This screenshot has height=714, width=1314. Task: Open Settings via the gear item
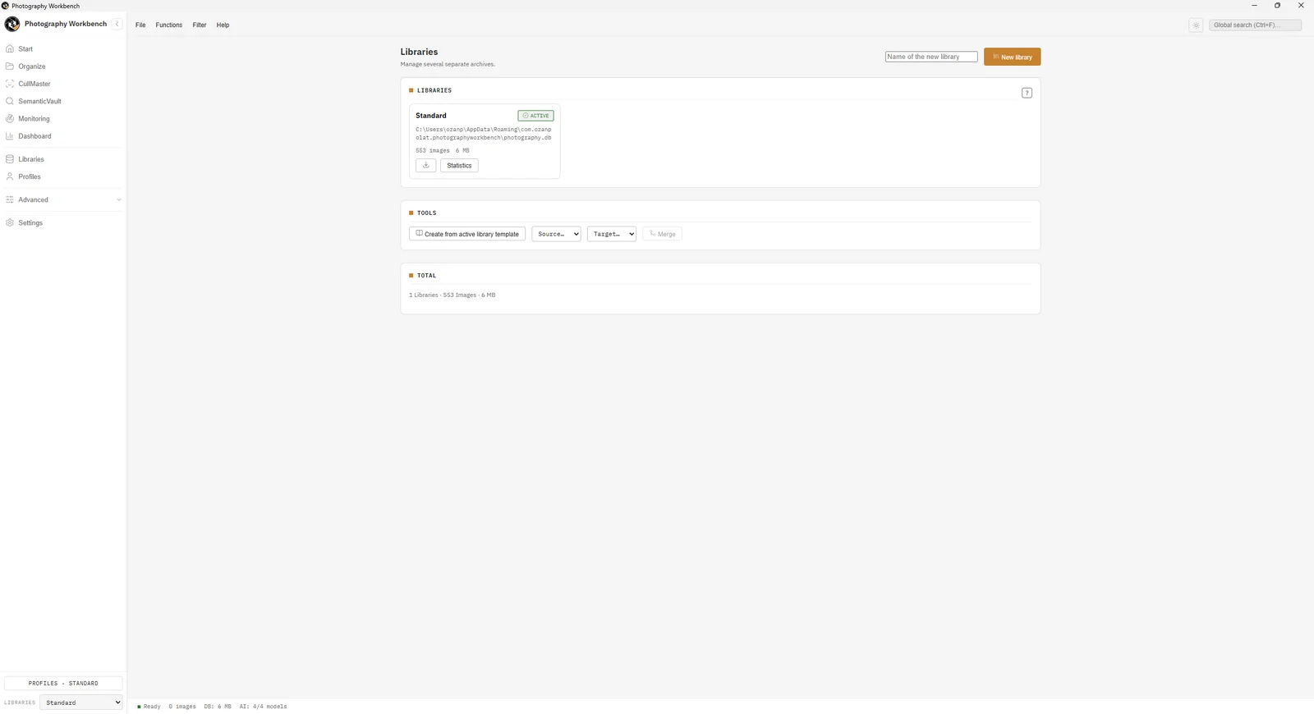tap(63, 223)
